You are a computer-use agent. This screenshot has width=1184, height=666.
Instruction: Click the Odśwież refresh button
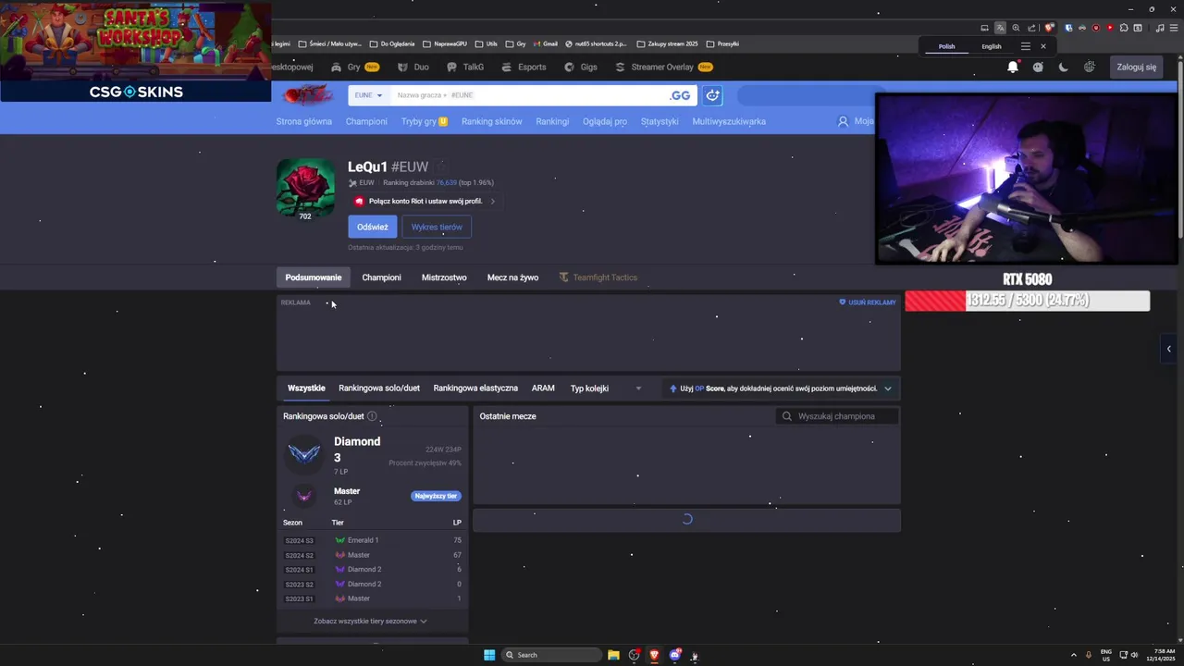[x=373, y=227]
